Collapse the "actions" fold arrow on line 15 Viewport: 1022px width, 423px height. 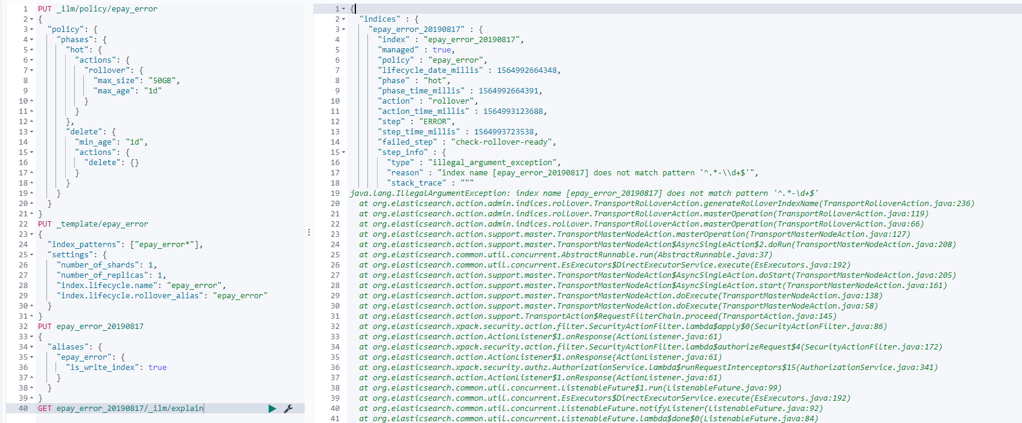point(31,152)
